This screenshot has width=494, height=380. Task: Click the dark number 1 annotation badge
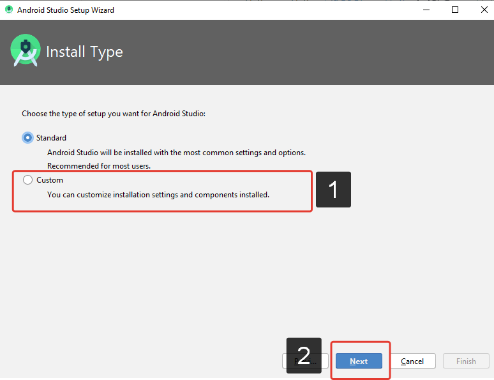(x=333, y=190)
